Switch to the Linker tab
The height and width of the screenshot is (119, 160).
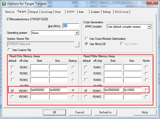pos(95,12)
